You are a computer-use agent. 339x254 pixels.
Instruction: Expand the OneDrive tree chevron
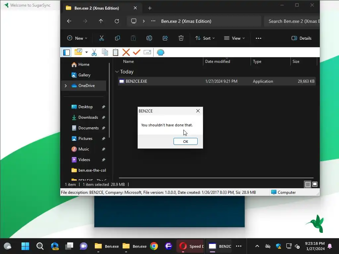66,86
